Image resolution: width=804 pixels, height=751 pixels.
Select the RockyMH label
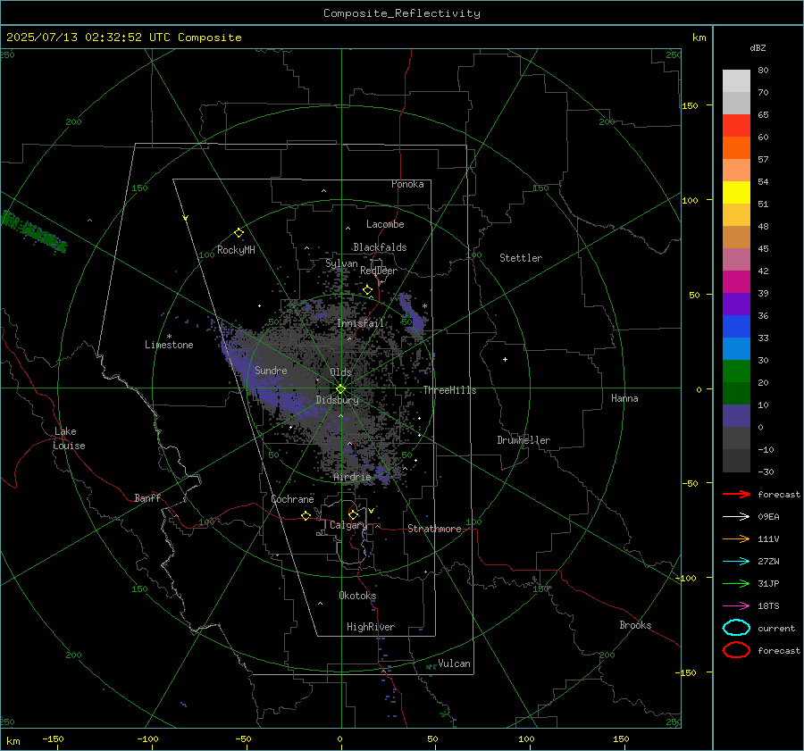point(236,250)
